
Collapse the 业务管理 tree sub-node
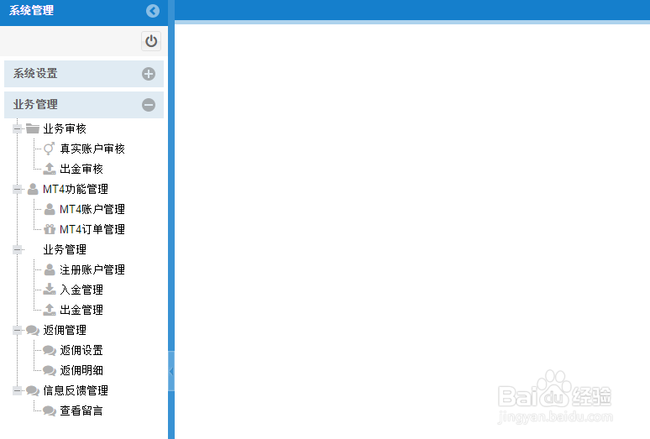click(x=18, y=250)
